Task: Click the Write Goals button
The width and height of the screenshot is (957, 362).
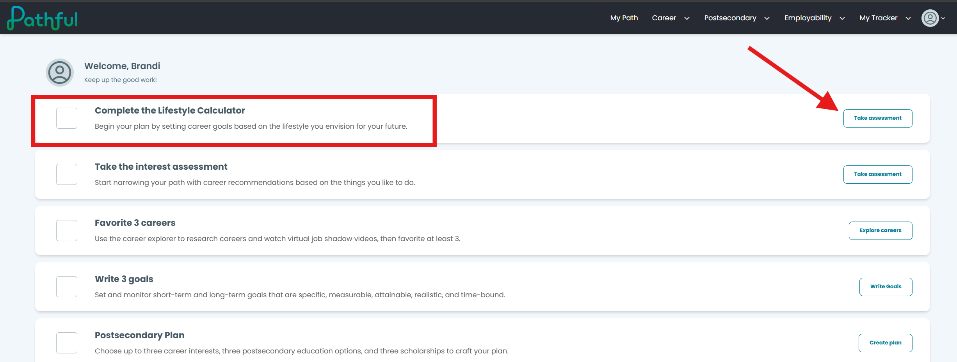Action: (x=886, y=287)
